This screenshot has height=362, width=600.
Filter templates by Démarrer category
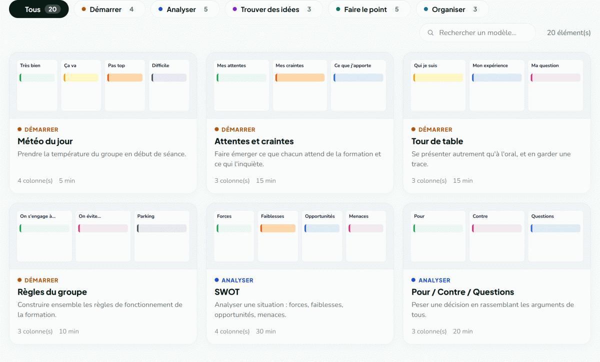[x=109, y=9]
